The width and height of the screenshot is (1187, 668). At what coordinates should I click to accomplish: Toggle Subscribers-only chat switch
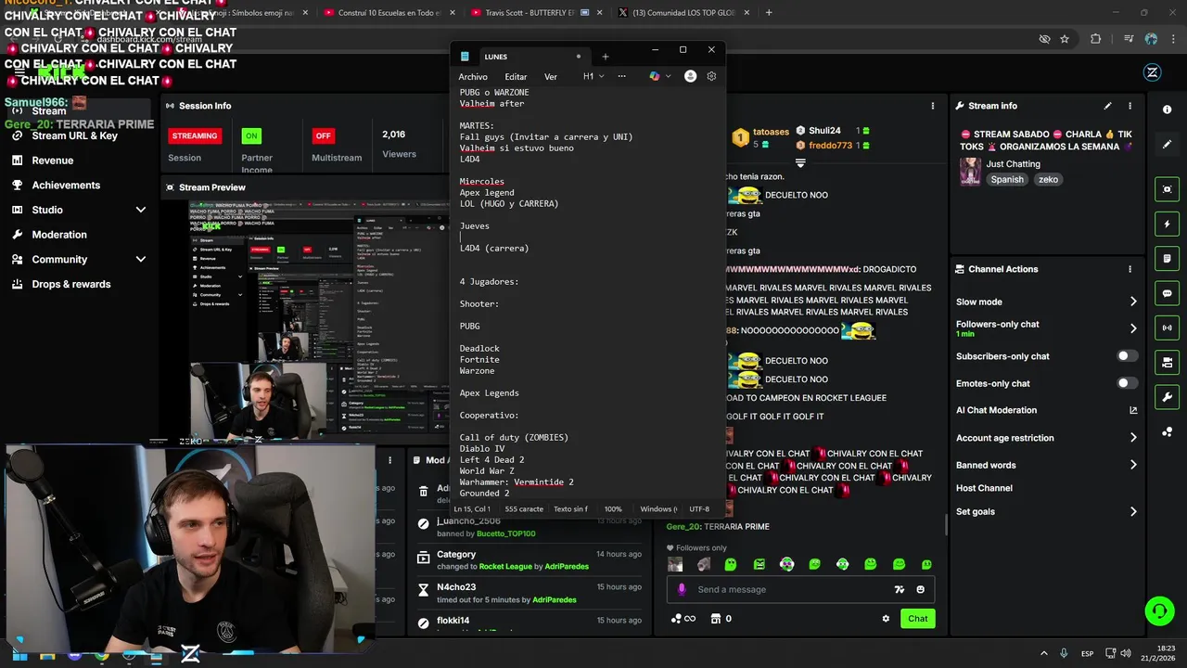(1127, 356)
